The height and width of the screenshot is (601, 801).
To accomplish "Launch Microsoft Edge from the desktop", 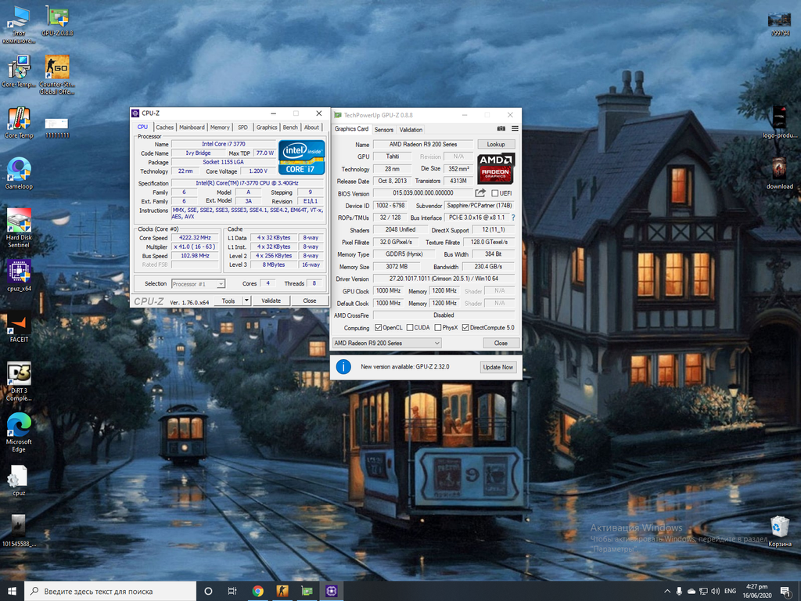I will coord(19,432).
